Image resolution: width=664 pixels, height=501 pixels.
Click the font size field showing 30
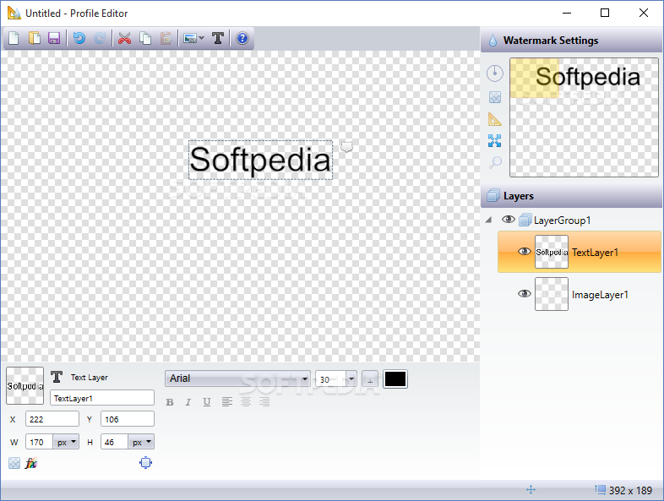(x=330, y=379)
